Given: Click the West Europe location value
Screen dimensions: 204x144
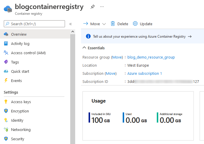Looking at the screenshot, I should point(138,65).
